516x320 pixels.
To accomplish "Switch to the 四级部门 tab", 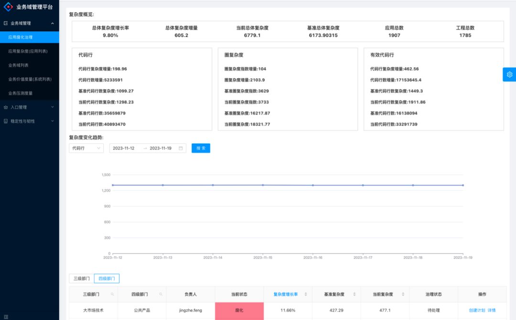I will 107,279.
